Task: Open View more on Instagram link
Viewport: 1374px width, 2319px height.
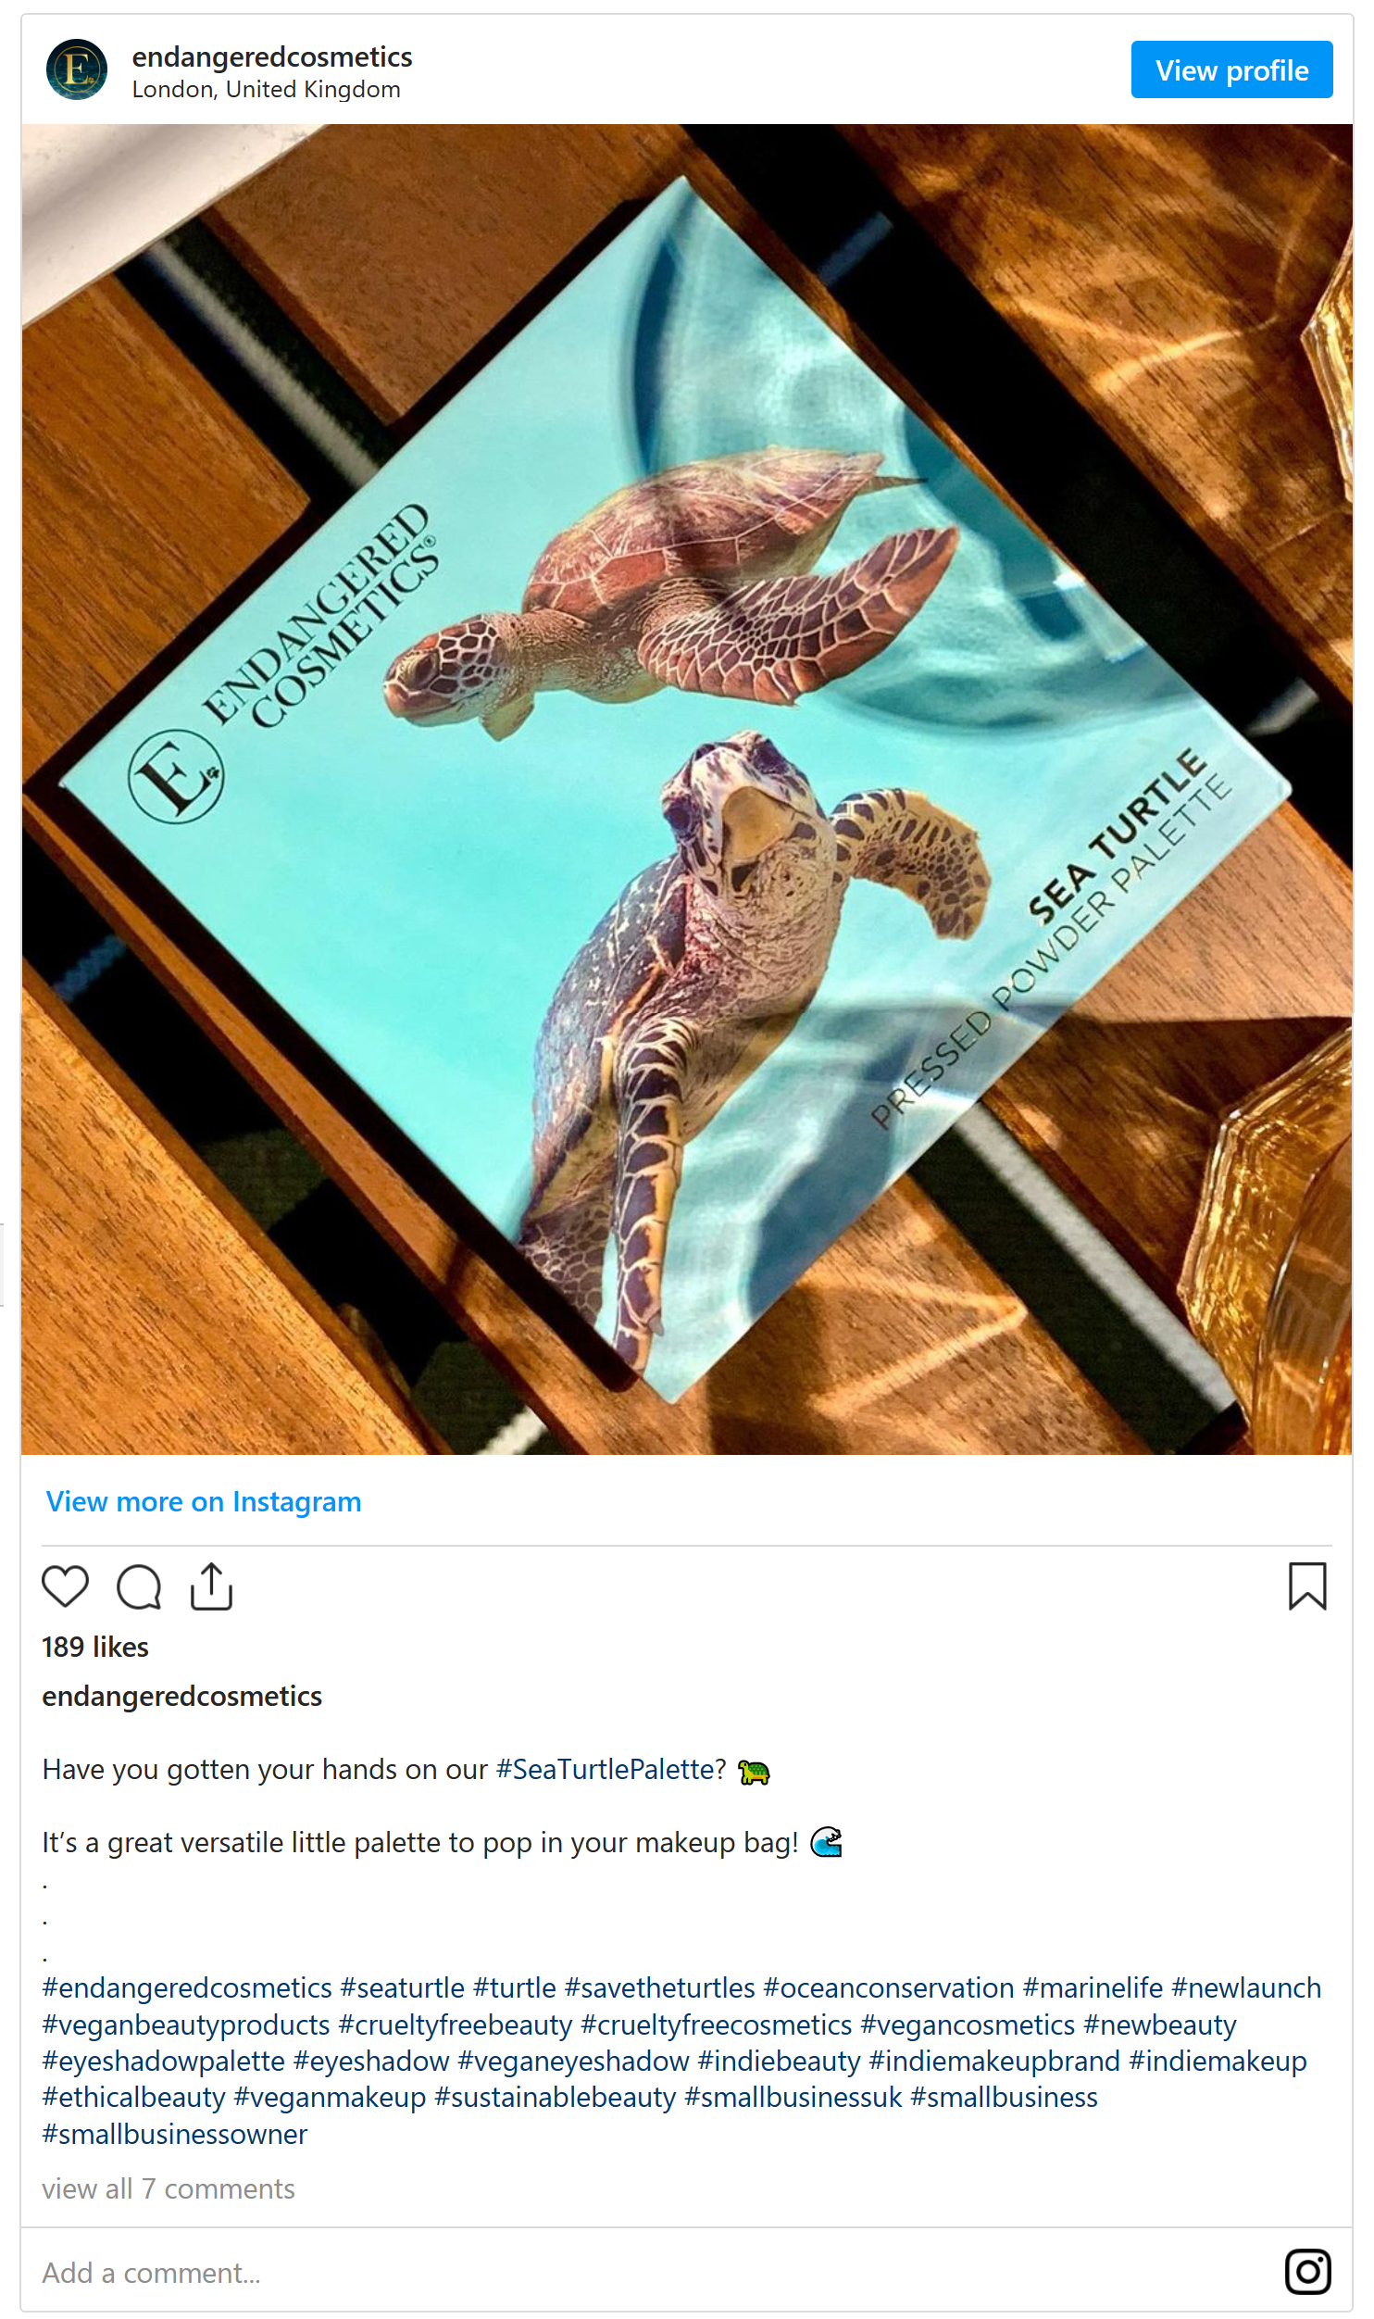Action: point(204,1501)
